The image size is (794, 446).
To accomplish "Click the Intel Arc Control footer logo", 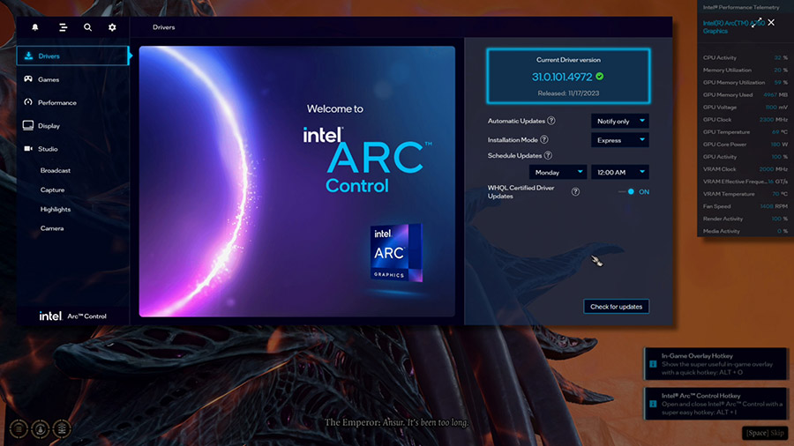I will tap(73, 316).
